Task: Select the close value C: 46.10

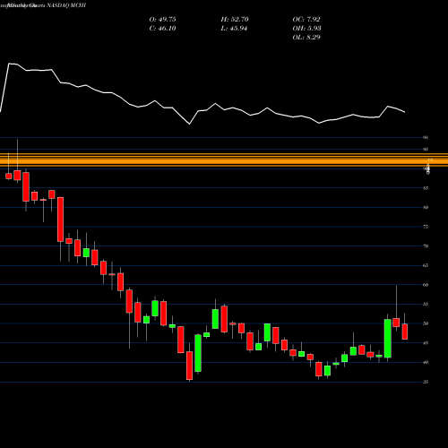Action: click(162, 29)
